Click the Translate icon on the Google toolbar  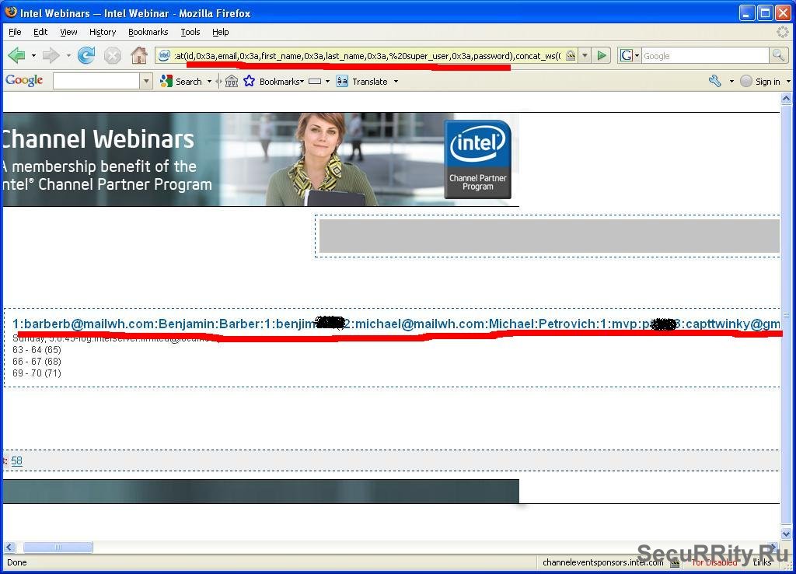click(x=342, y=81)
